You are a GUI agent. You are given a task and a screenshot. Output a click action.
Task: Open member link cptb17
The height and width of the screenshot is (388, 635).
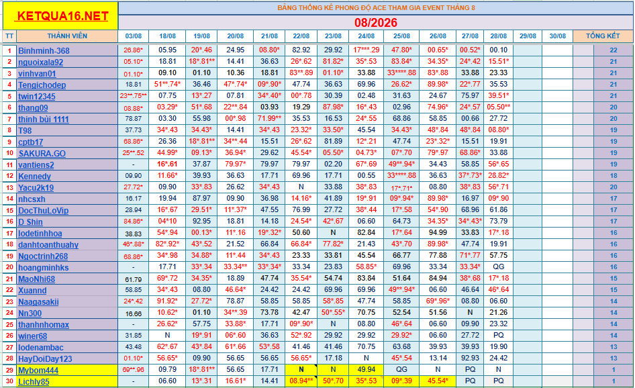[x=30, y=142]
